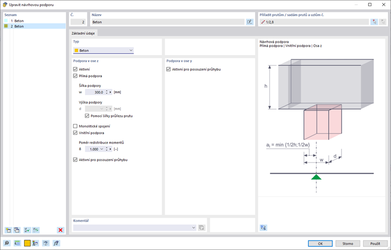391x250 pixels.
Task: Click the spinner for δ ratio
Action: coord(106,149)
